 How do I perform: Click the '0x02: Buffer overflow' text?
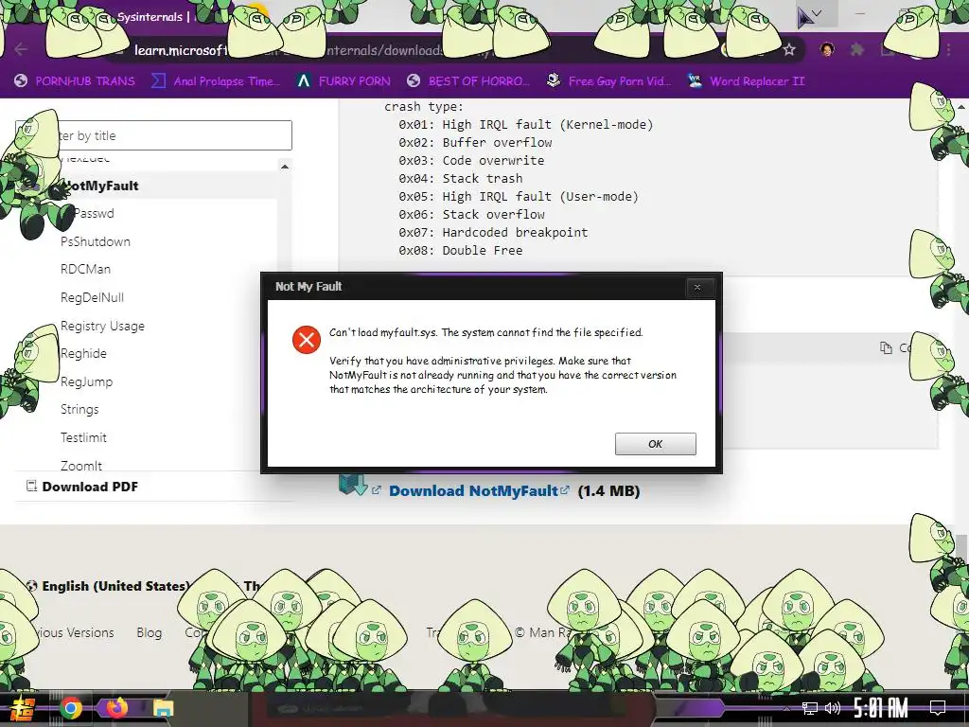pos(475,142)
